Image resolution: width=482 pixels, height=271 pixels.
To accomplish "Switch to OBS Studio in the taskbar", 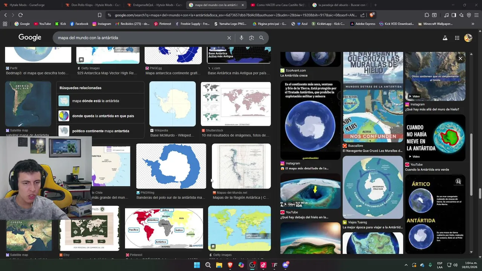I will click(x=252, y=265).
